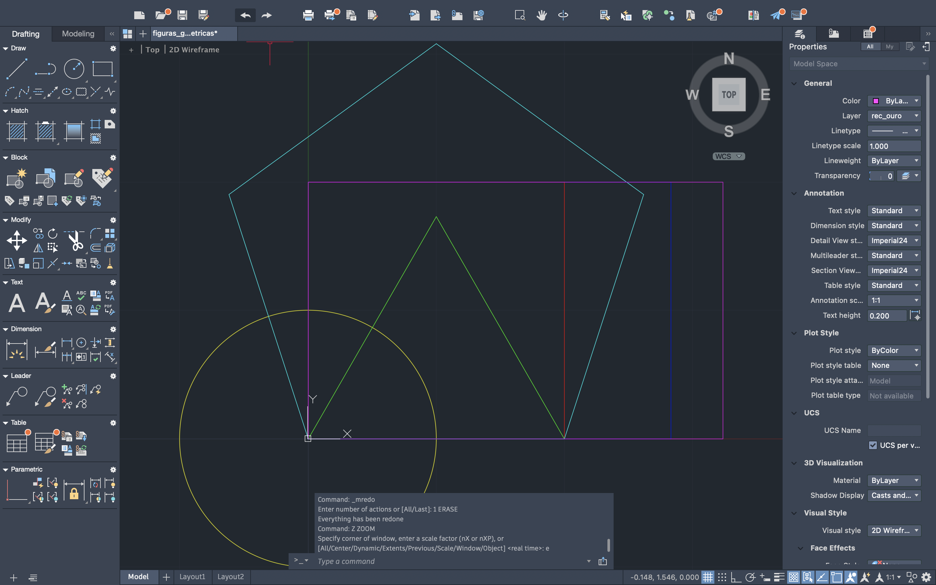Click the Undo arrow in toolbar
Image resolution: width=936 pixels, height=585 pixels.
tap(245, 15)
